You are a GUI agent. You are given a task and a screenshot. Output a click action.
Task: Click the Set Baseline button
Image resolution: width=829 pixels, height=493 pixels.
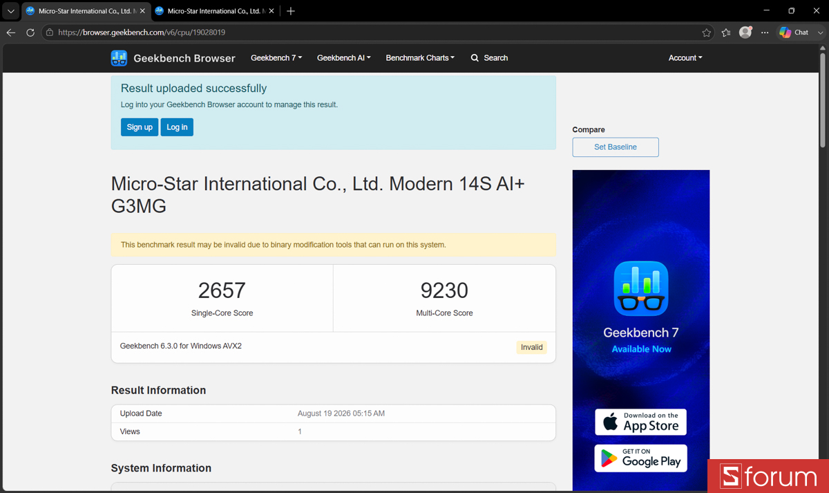(x=616, y=147)
